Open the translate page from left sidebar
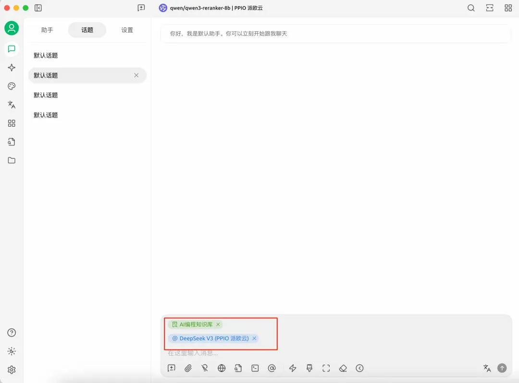 pyautogui.click(x=12, y=105)
